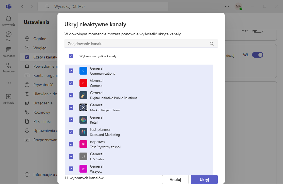Image resolution: width=283 pixels, height=184 pixels.
Task: Go back with the back arrow
Action: pos(22,6)
